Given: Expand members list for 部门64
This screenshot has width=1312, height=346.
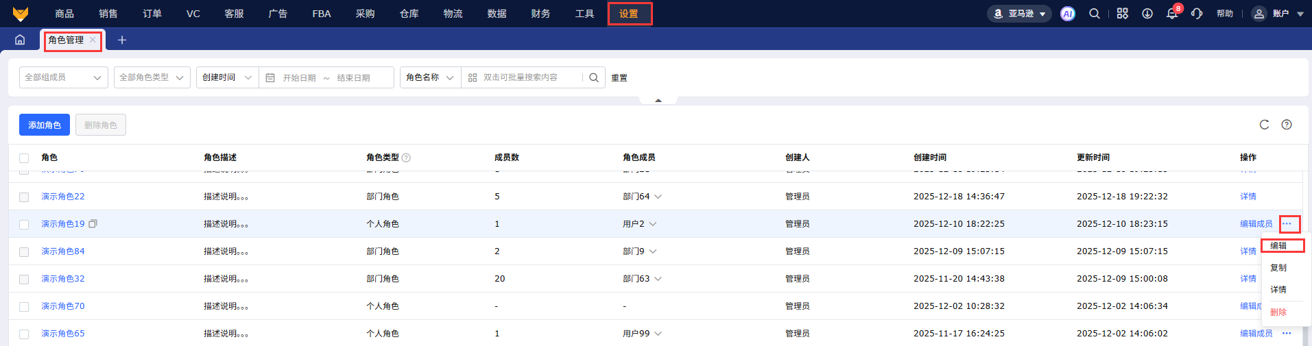Looking at the screenshot, I should tap(658, 197).
